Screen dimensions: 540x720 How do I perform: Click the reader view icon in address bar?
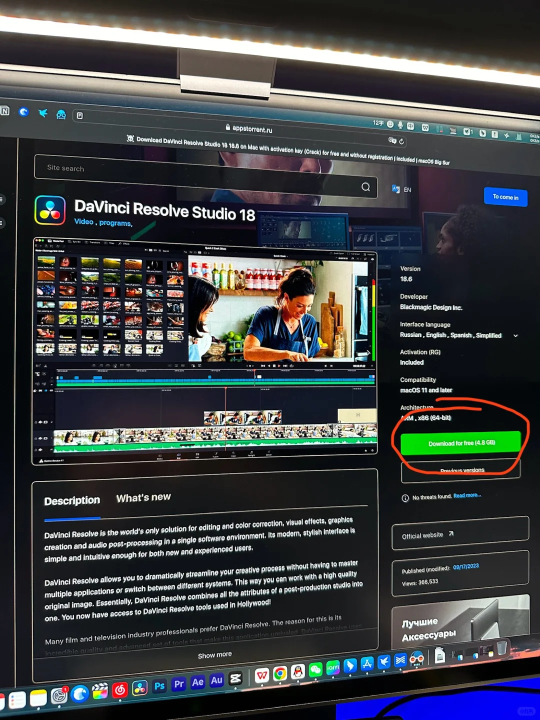point(79,115)
